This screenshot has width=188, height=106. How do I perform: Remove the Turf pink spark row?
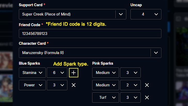(147, 97)
